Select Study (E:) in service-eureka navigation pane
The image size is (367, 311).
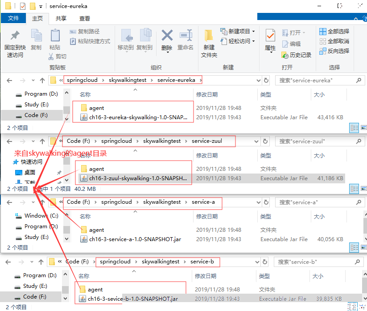32,105
